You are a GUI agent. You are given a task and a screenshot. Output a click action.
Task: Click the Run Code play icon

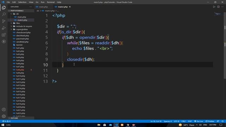click(x=214, y=7)
